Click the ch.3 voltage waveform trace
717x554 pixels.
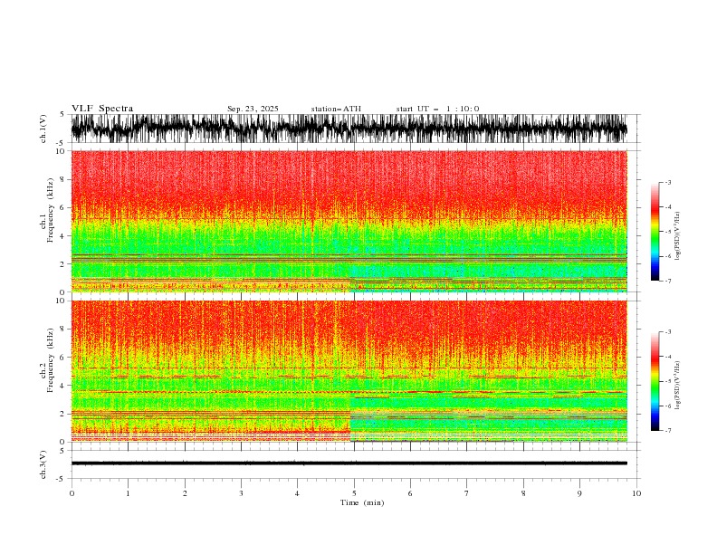click(x=349, y=463)
